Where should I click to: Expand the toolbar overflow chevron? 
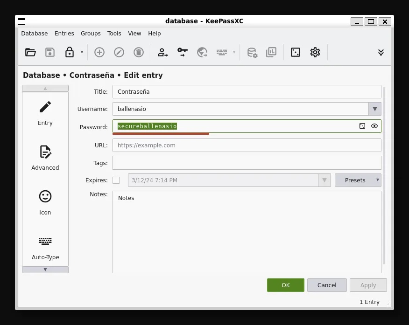[x=381, y=52]
